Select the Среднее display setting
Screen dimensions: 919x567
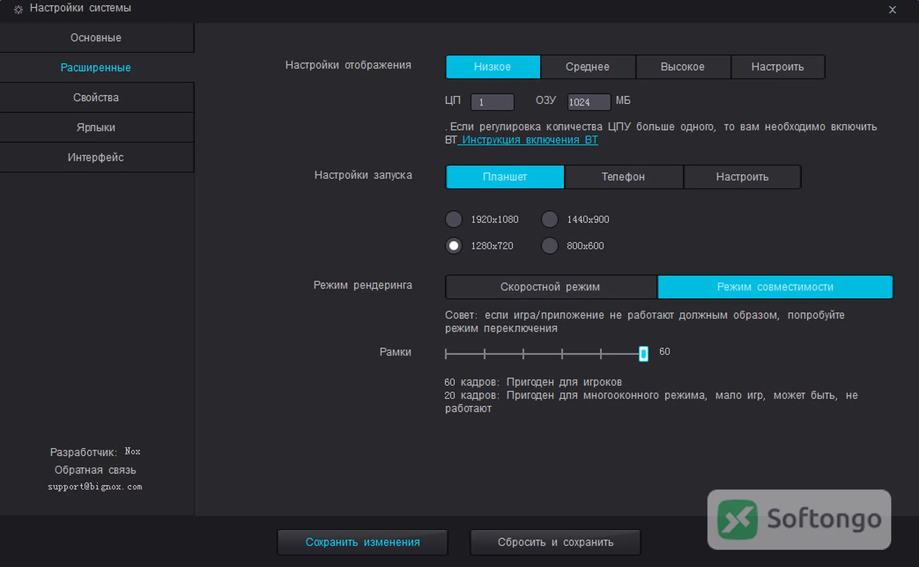pos(588,67)
